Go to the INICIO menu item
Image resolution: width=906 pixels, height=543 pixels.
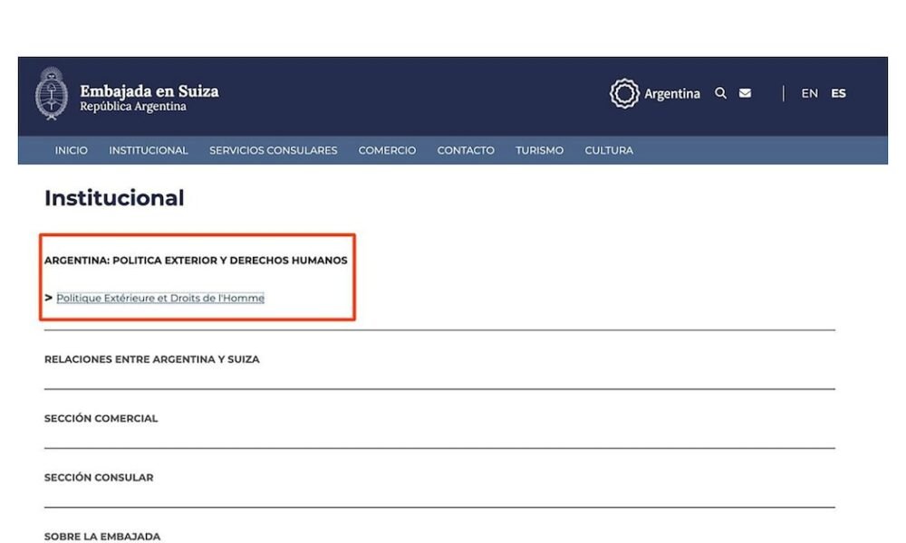click(x=72, y=150)
